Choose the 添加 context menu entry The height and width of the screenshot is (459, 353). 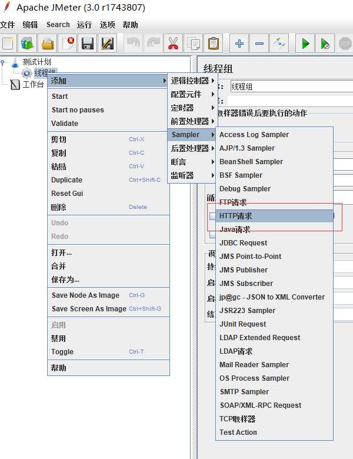click(x=108, y=81)
